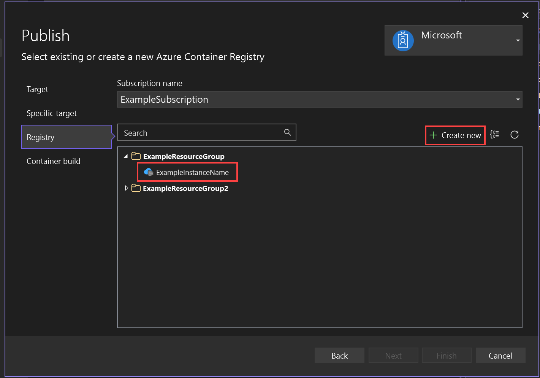Open the Container build step
This screenshot has width=540, height=378.
tap(53, 161)
